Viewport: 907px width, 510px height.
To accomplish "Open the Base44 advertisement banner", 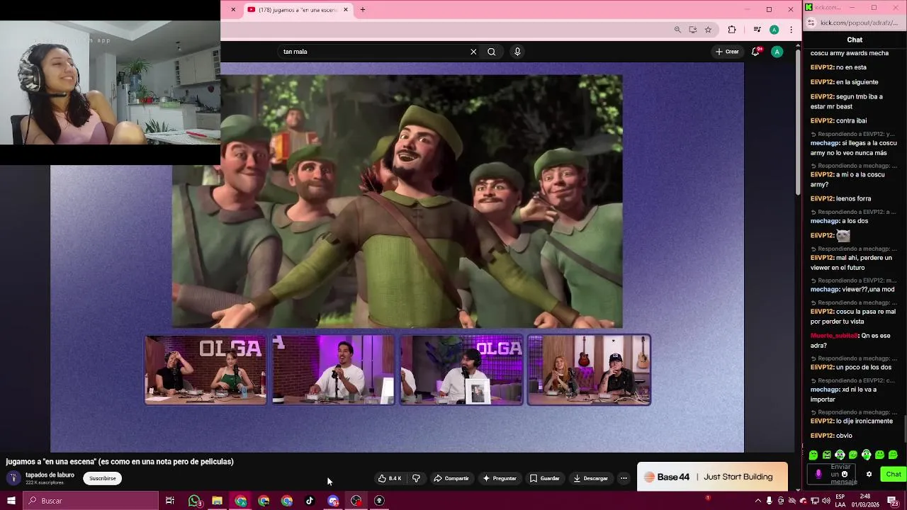I will click(712, 477).
